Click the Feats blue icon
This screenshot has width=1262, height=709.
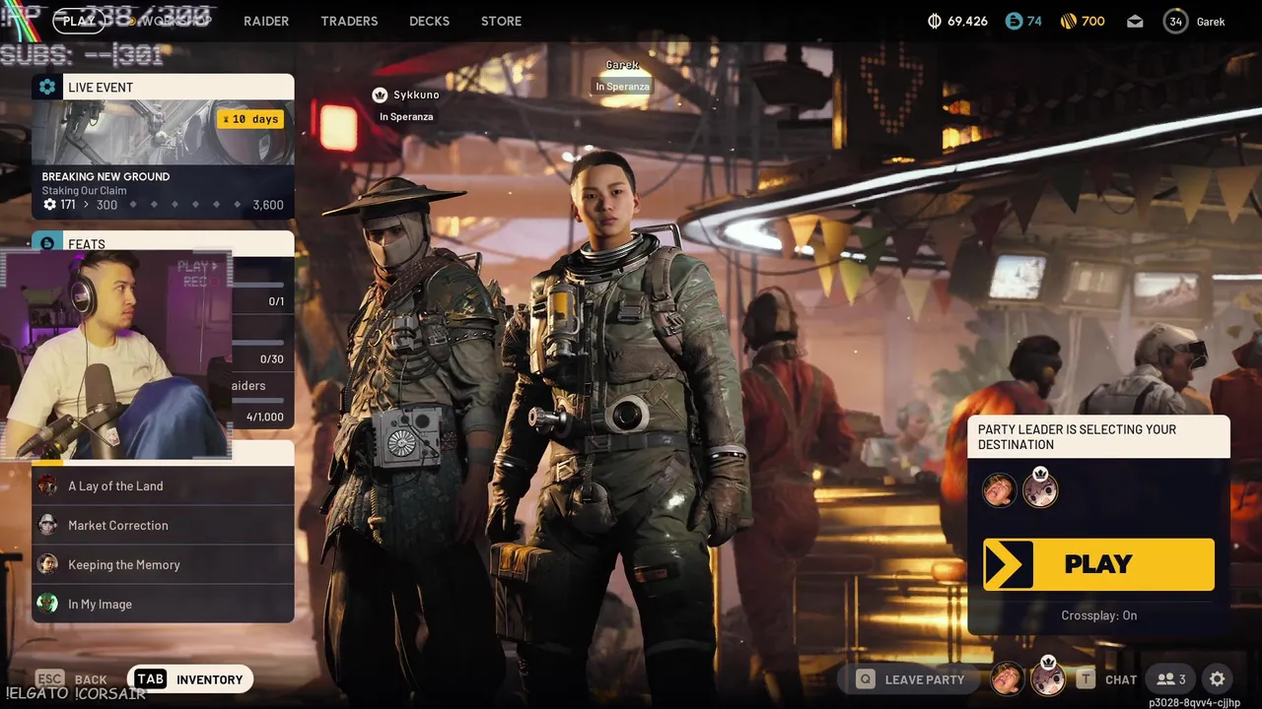pos(47,243)
